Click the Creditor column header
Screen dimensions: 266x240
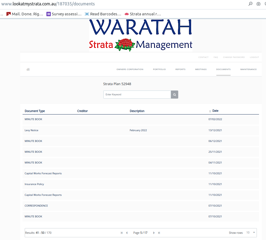click(x=82, y=111)
